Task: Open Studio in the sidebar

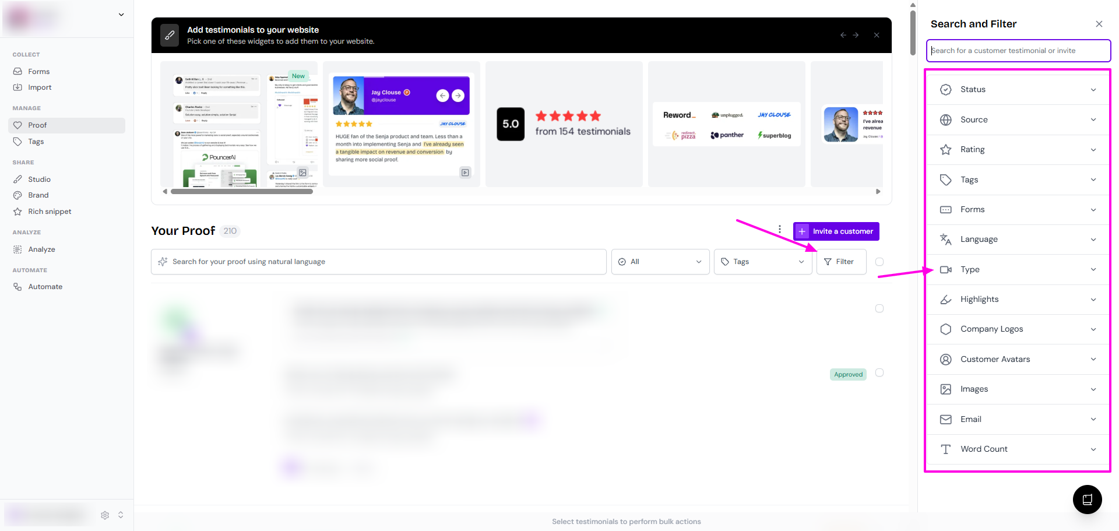Action: [x=39, y=180]
